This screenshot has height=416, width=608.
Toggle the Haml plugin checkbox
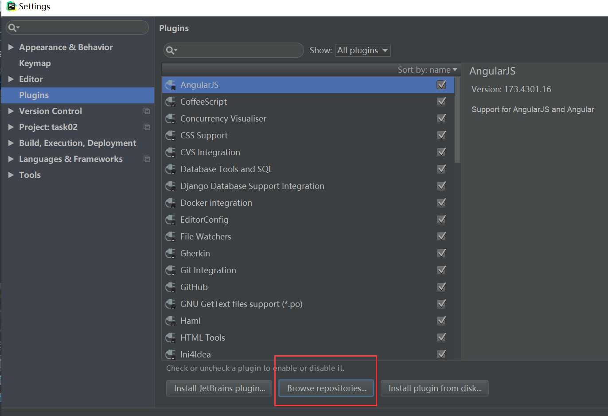coord(441,321)
